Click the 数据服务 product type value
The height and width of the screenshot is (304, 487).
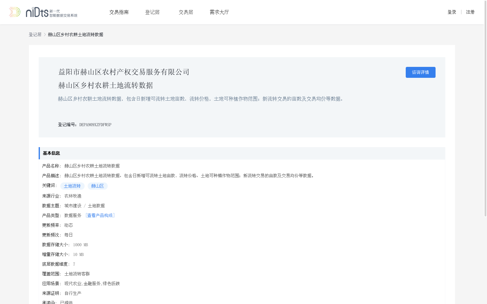[73, 216]
